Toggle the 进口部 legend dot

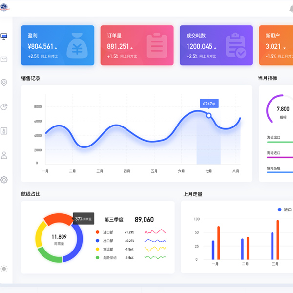point(98,232)
